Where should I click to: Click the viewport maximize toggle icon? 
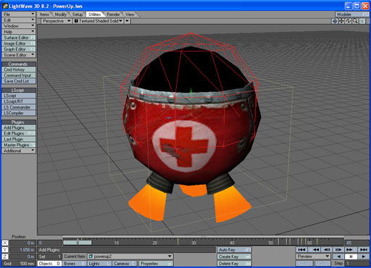point(362,21)
